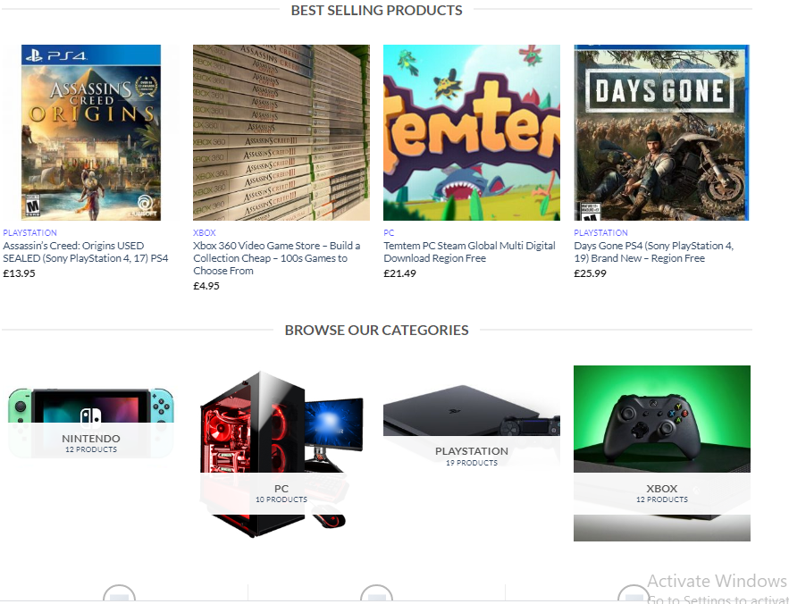Select the Days Gone cover image
789x604 pixels.
662,132
